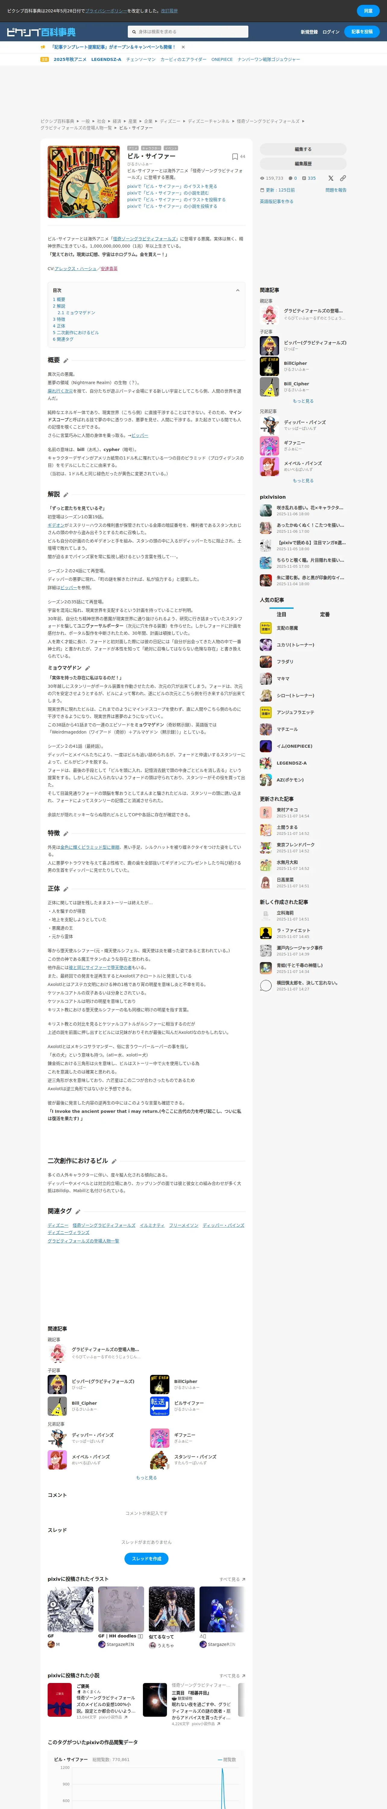
Task: Click the pencil icon beside 二次創作におけるビル
Action: (x=114, y=1161)
